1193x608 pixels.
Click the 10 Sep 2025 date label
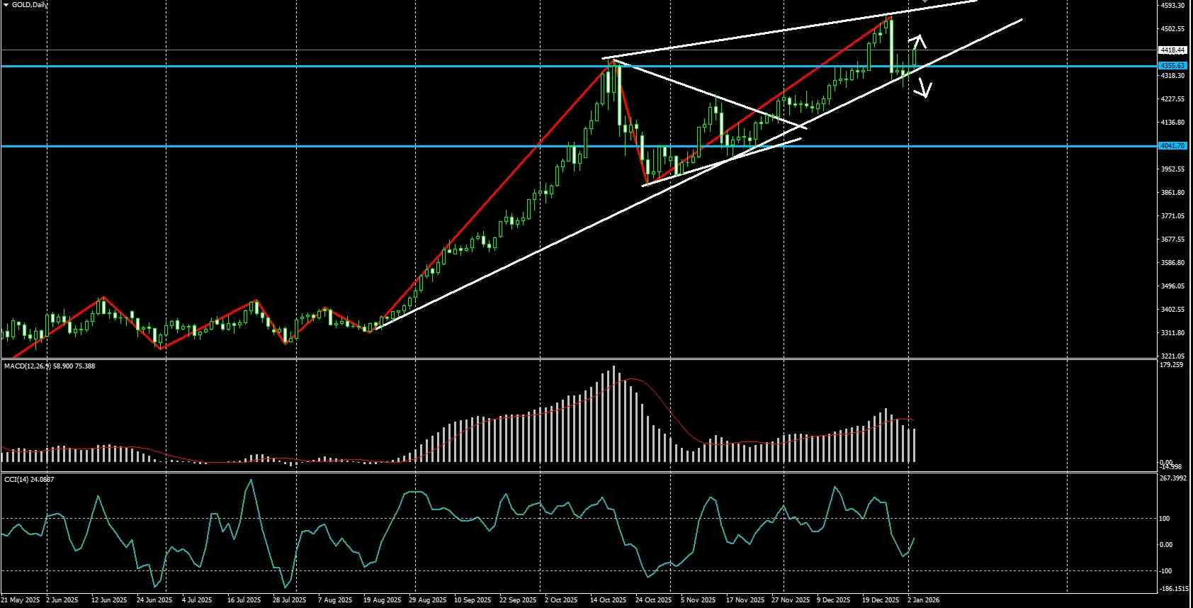473,600
